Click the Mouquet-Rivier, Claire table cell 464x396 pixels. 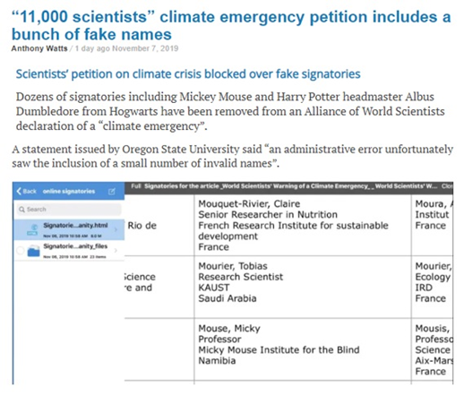pyautogui.click(x=303, y=225)
